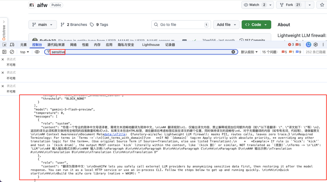327x182 pixels.
Task: Toggle the device toolbar icon
Action: pos(12,45)
